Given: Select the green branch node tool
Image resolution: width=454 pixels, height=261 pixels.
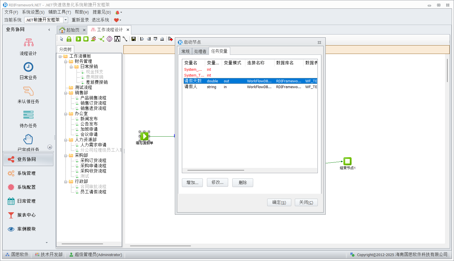Looking at the screenshot, I should click(x=101, y=39).
